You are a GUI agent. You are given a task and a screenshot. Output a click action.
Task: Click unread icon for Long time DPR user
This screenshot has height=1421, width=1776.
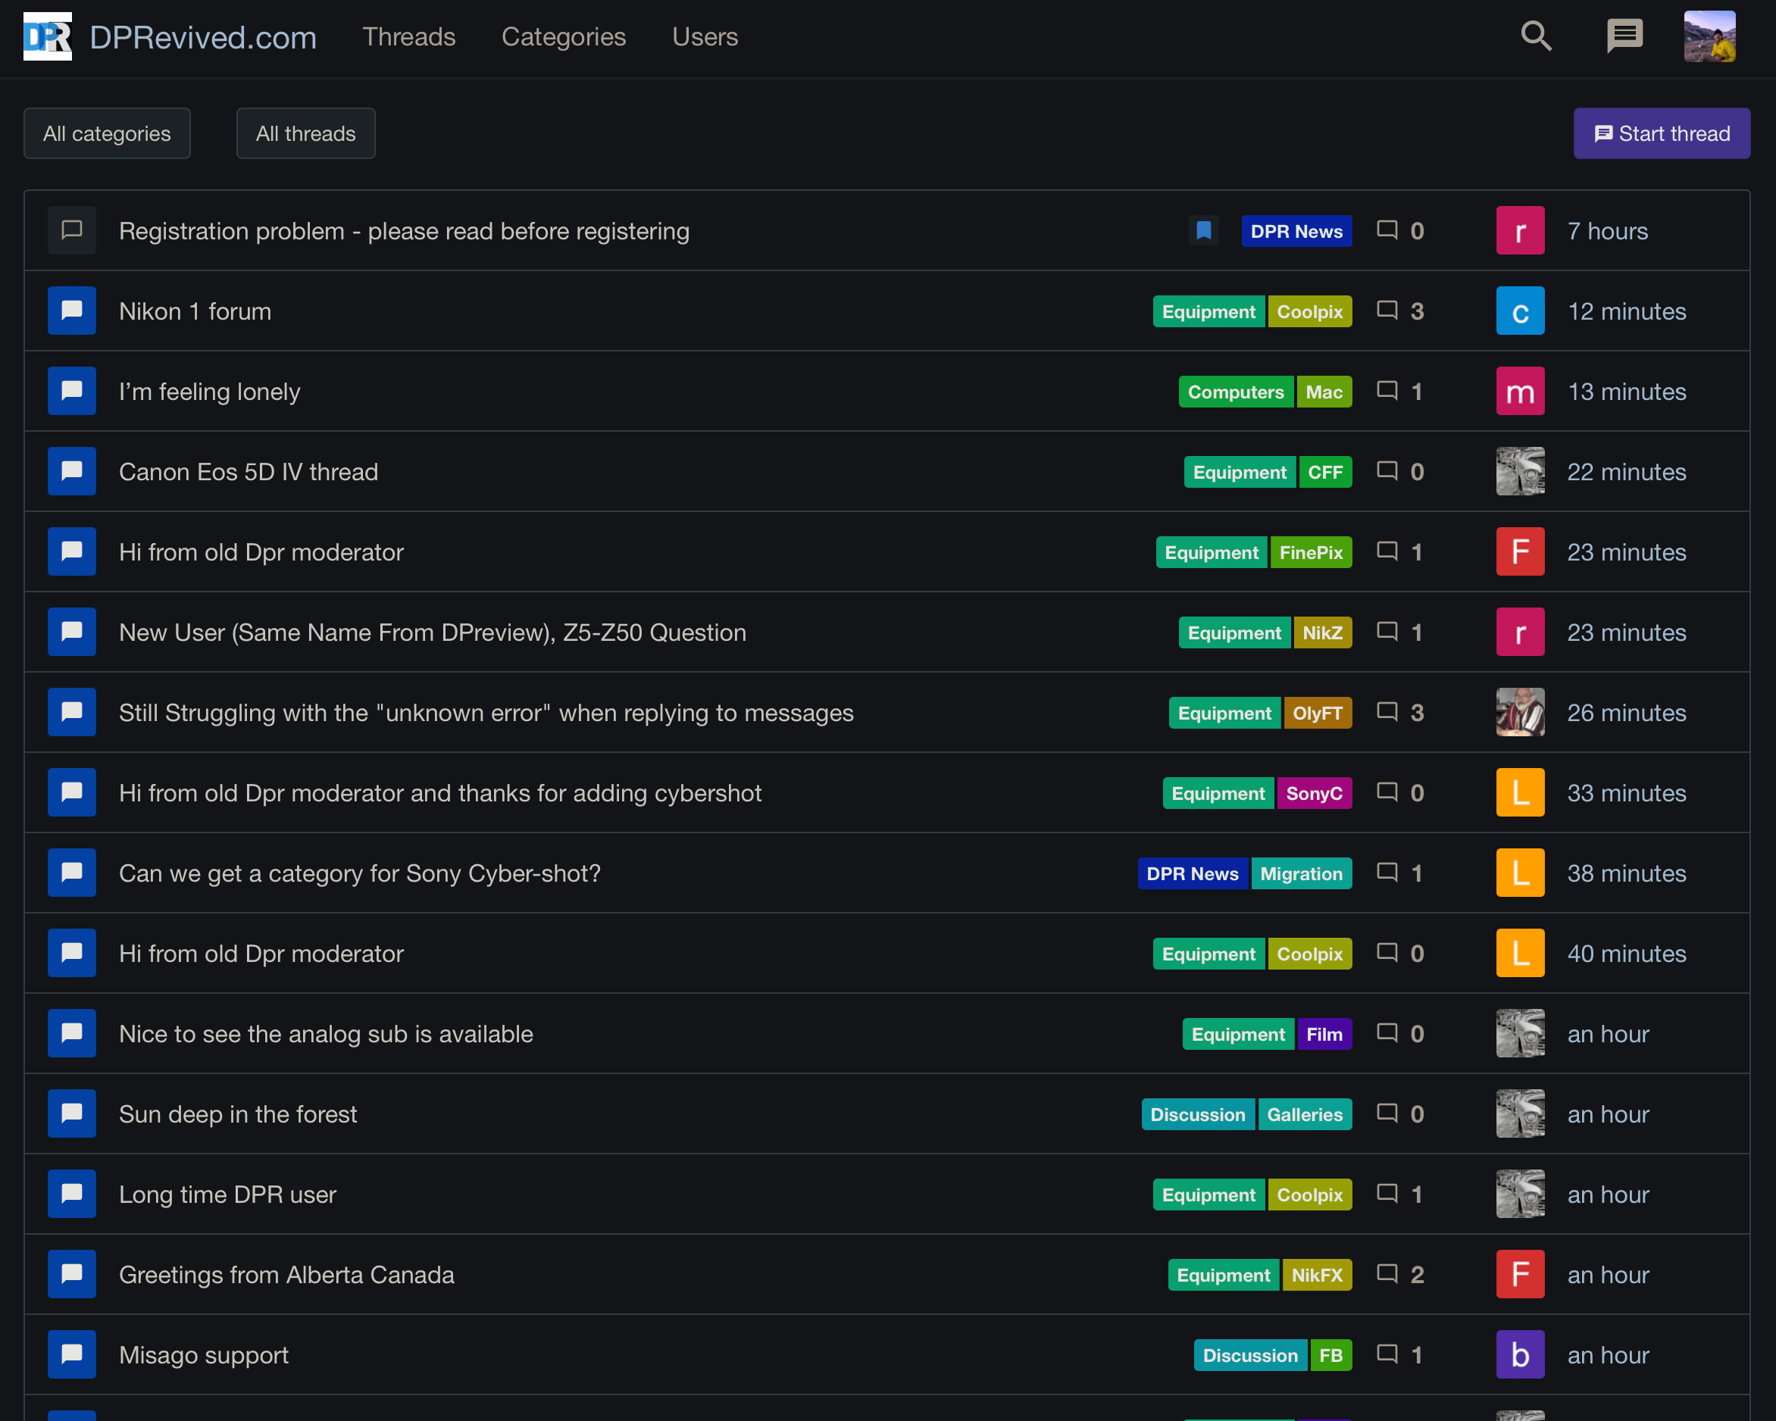pyautogui.click(x=72, y=1194)
